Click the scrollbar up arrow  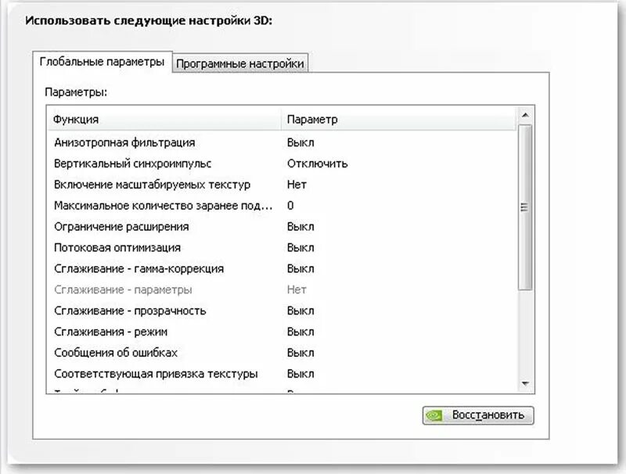[x=525, y=115]
